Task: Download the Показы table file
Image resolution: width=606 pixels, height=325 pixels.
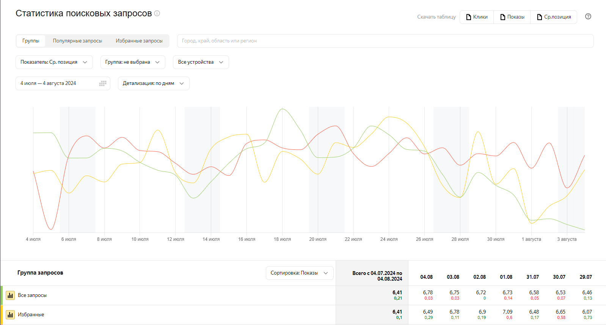Action: click(512, 17)
